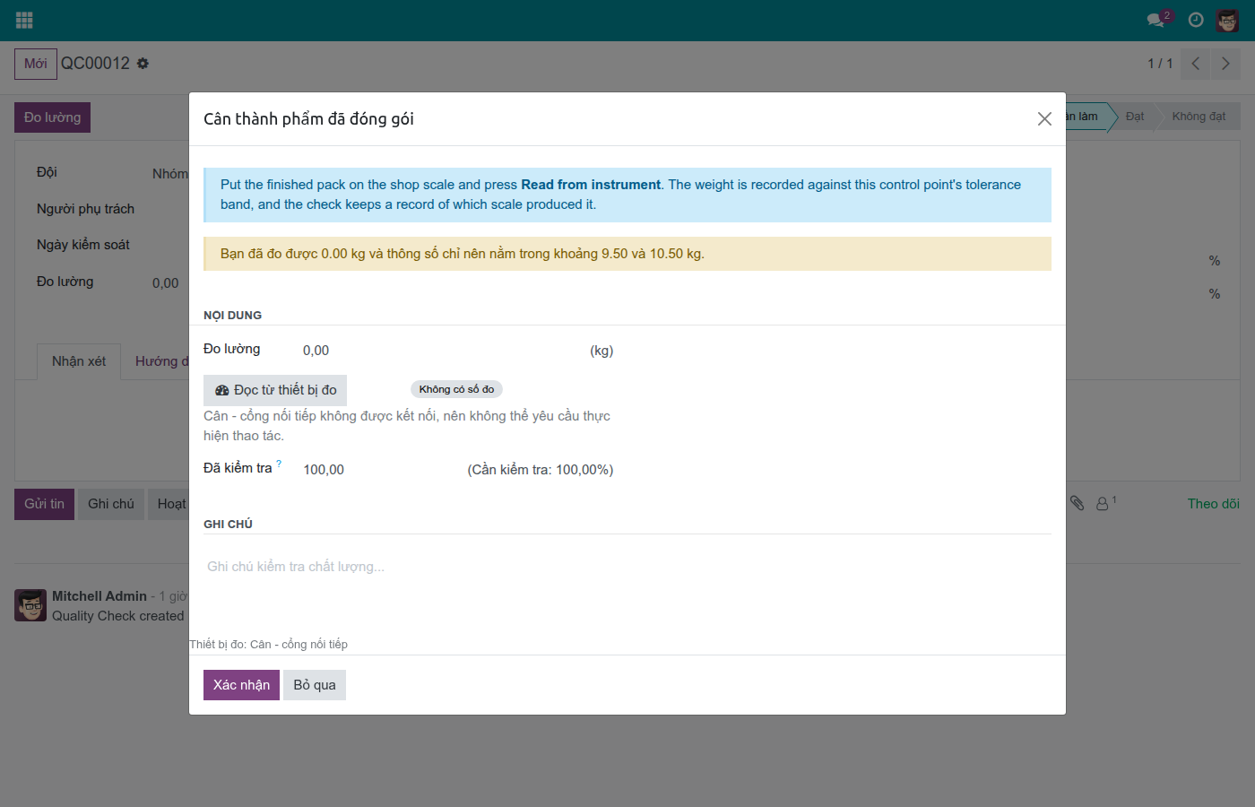This screenshot has height=807, width=1255.
Task: Open the gear actions menu beside QC00012
Action: 143,64
